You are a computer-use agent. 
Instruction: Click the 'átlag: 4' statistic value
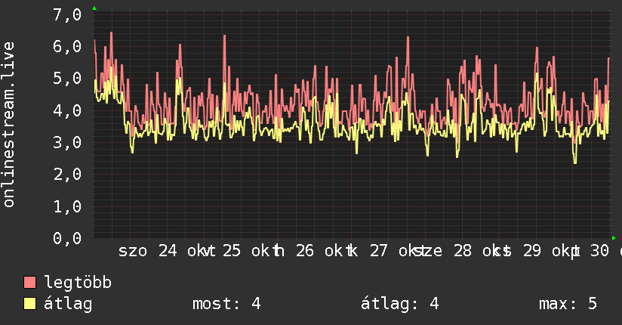400,304
